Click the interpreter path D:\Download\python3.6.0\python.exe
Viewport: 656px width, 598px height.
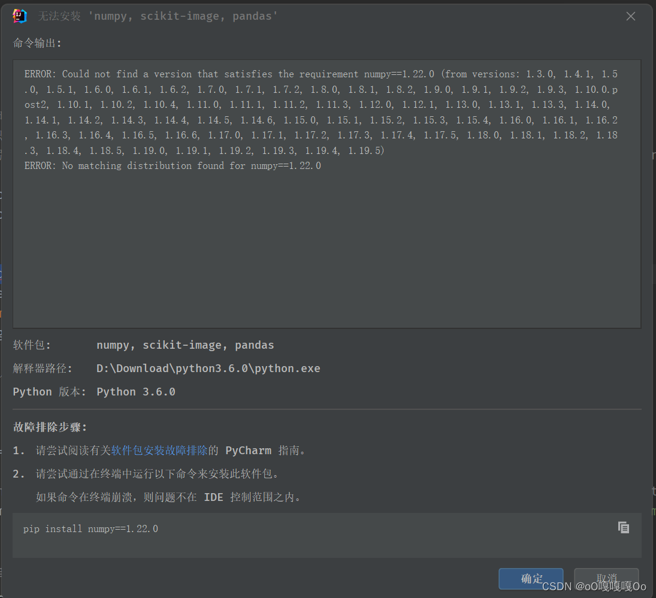coord(208,369)
